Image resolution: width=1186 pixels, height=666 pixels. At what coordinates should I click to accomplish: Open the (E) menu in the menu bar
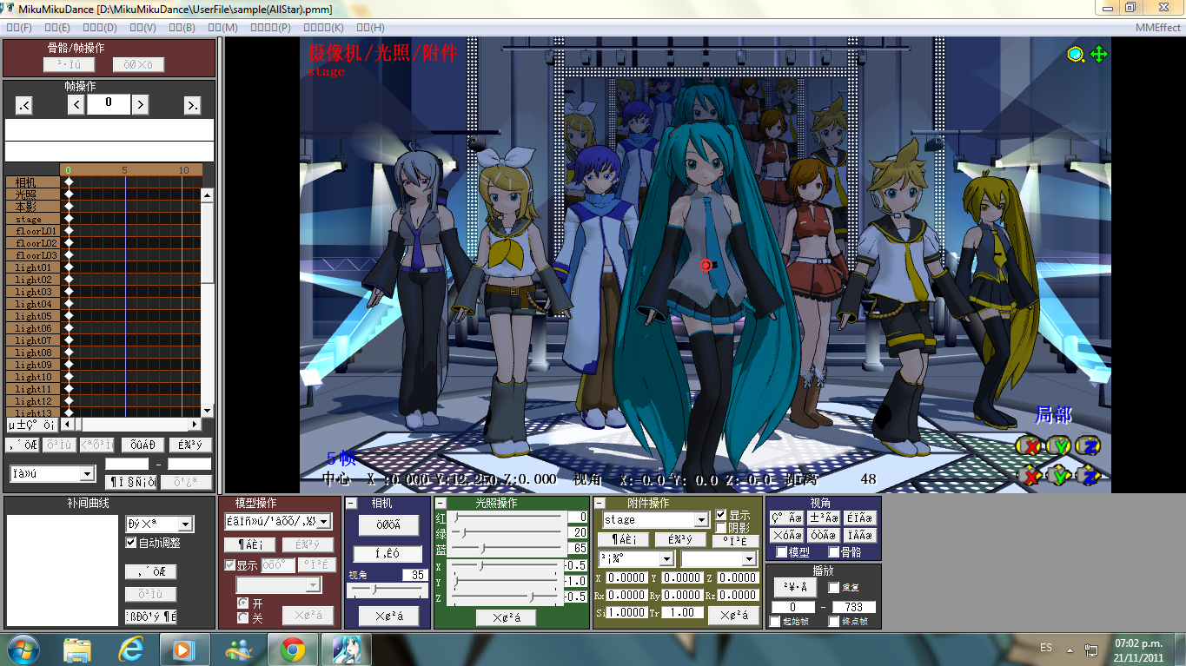(x=56, y=28)
